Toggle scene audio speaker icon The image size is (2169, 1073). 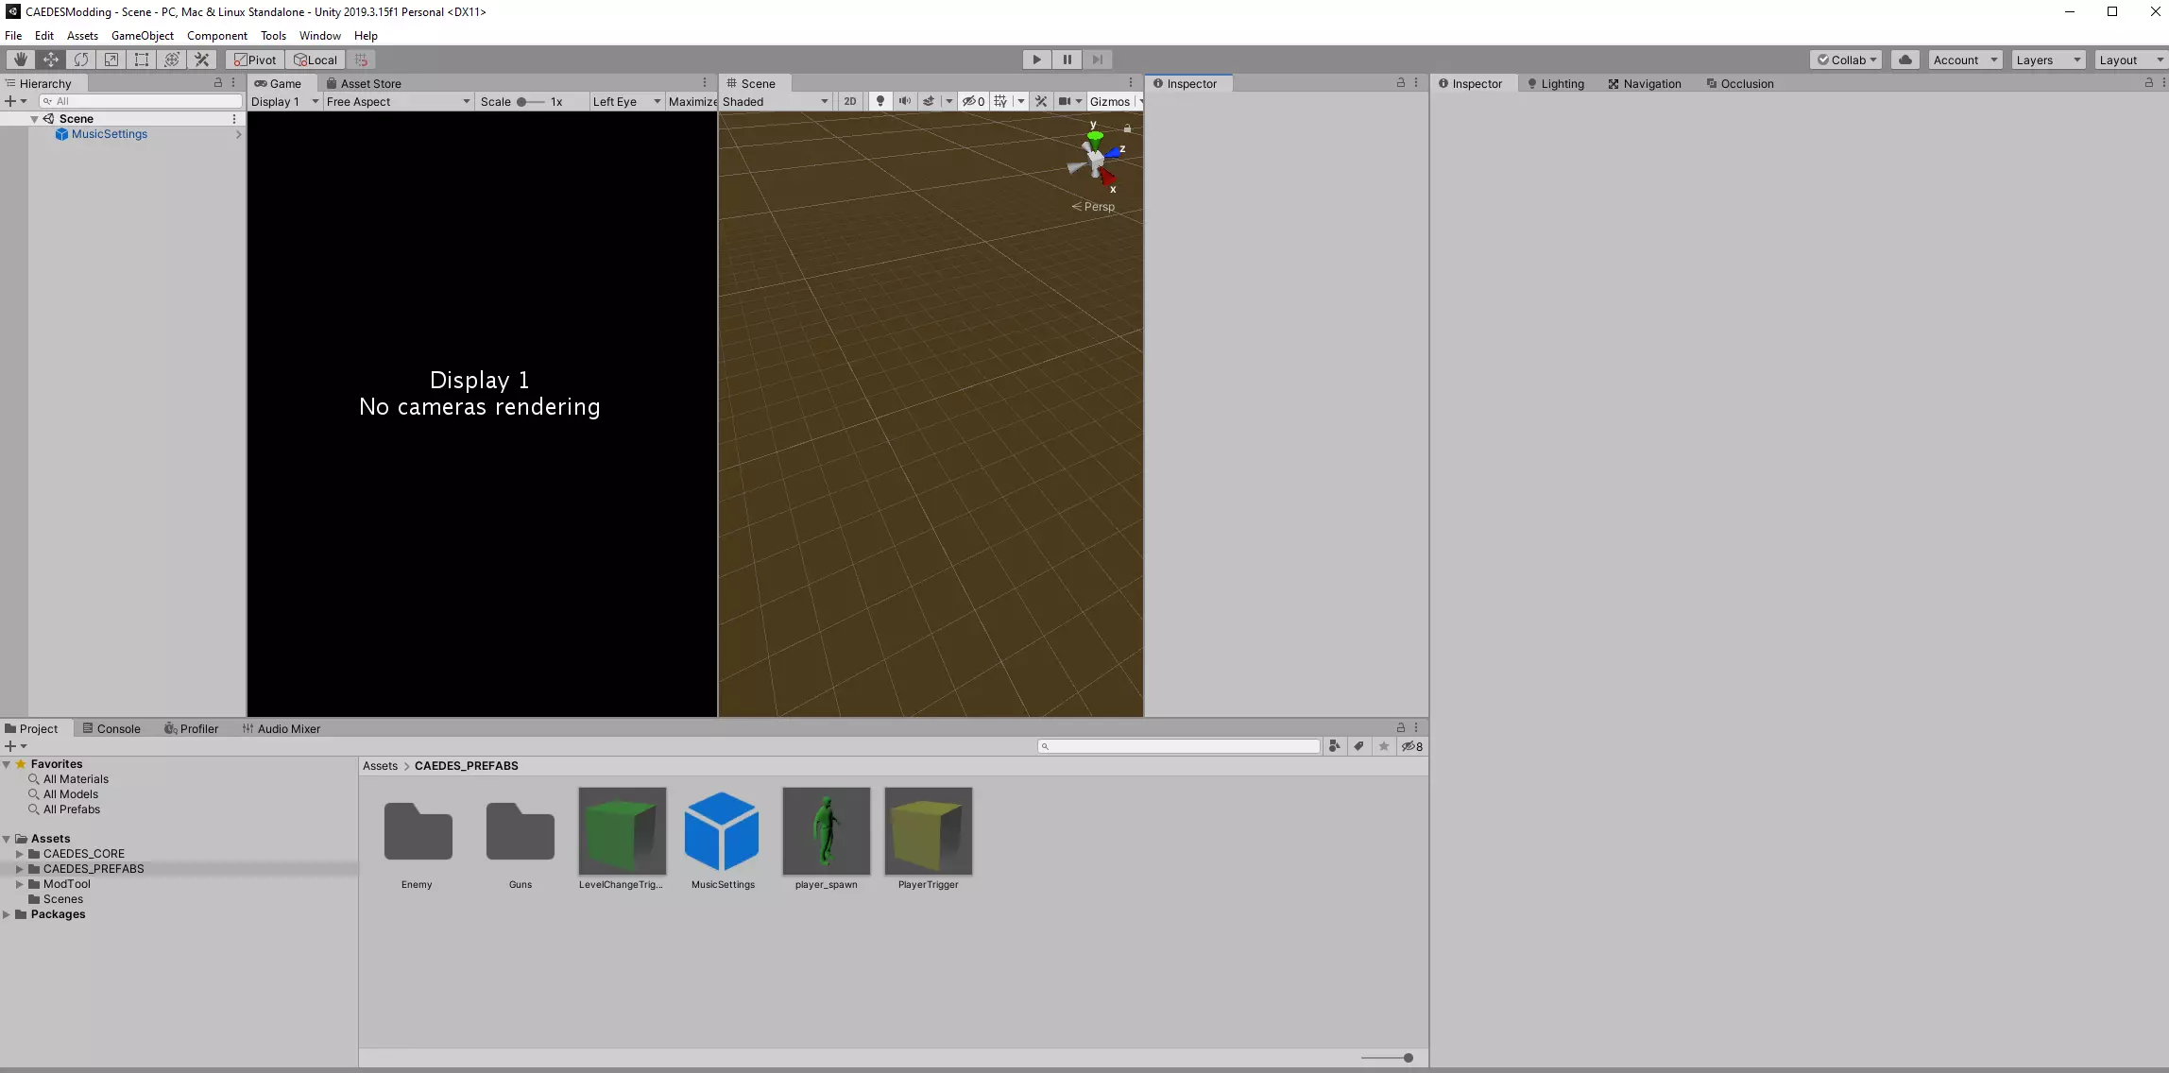point(904,101)
